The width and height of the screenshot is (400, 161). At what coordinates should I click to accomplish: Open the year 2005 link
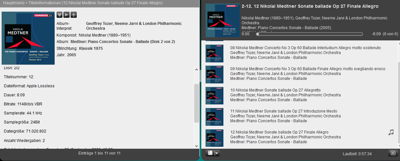[72, 55]
